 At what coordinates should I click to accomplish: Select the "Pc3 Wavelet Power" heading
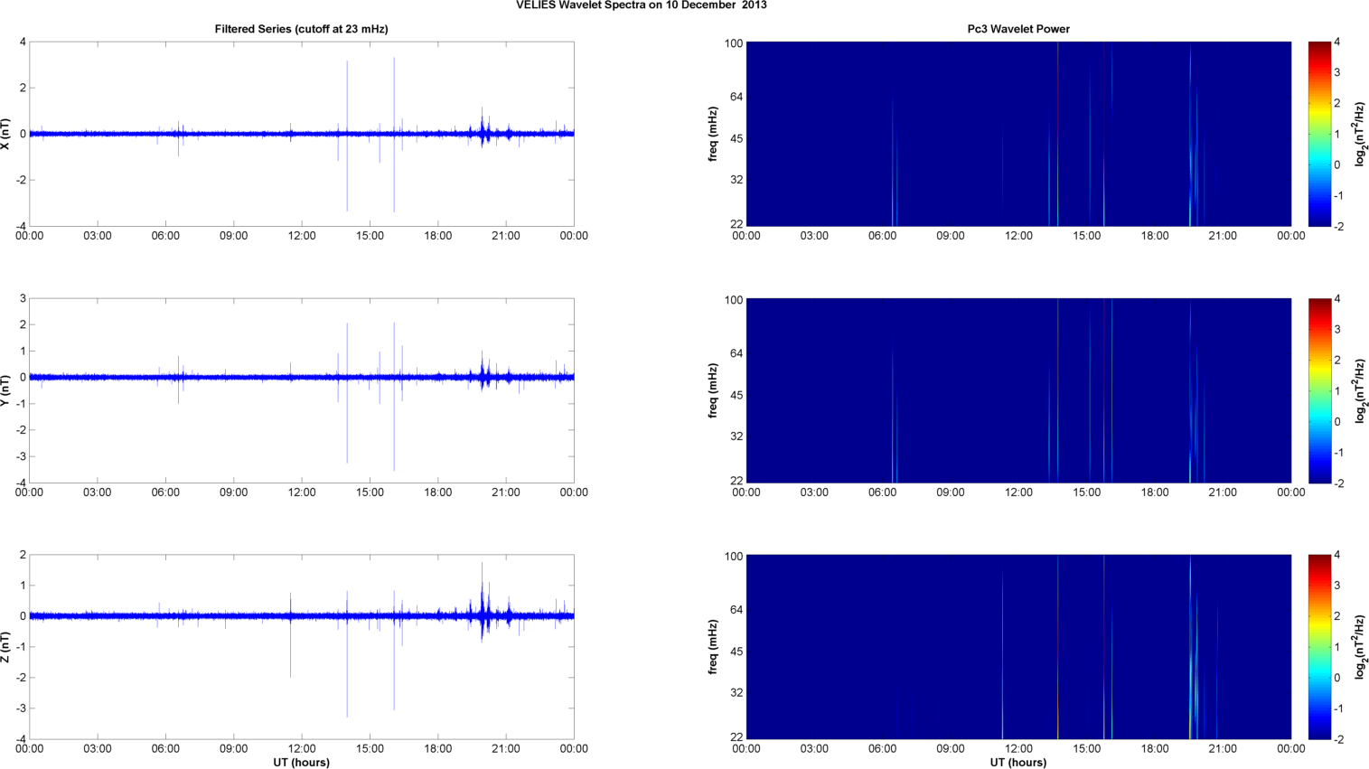point(1018,29)
